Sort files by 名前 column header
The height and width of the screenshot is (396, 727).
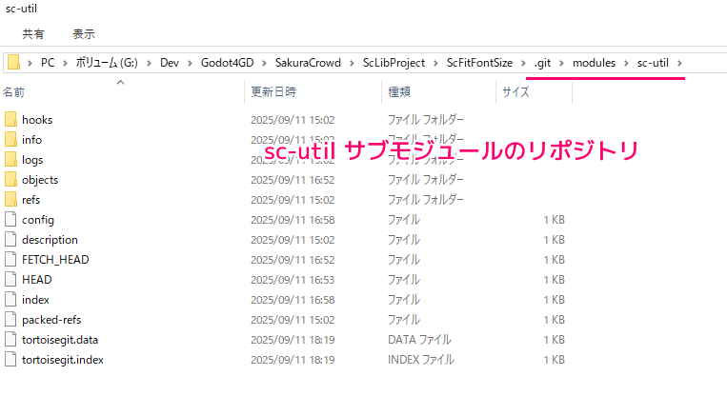(x=14, y=92)
